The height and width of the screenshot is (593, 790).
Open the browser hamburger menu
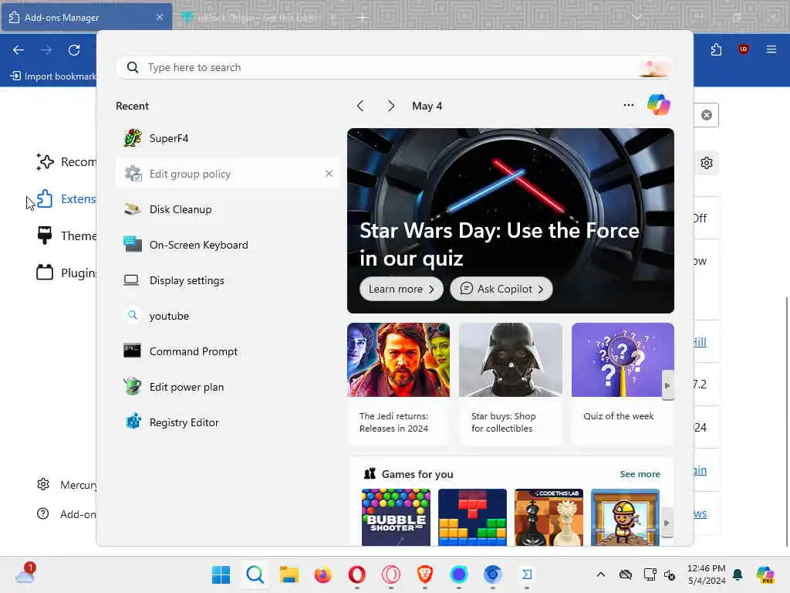pos(771,49)
